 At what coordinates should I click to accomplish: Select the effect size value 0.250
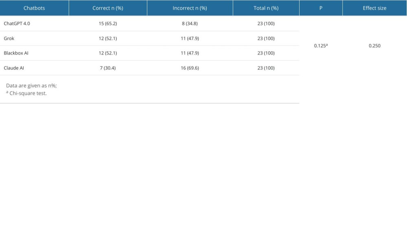click(x=374, y=46)
